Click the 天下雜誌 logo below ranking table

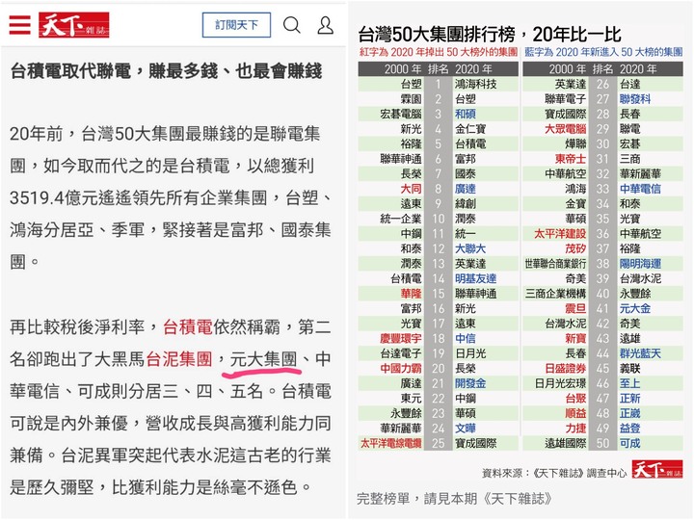coord(656,469)
